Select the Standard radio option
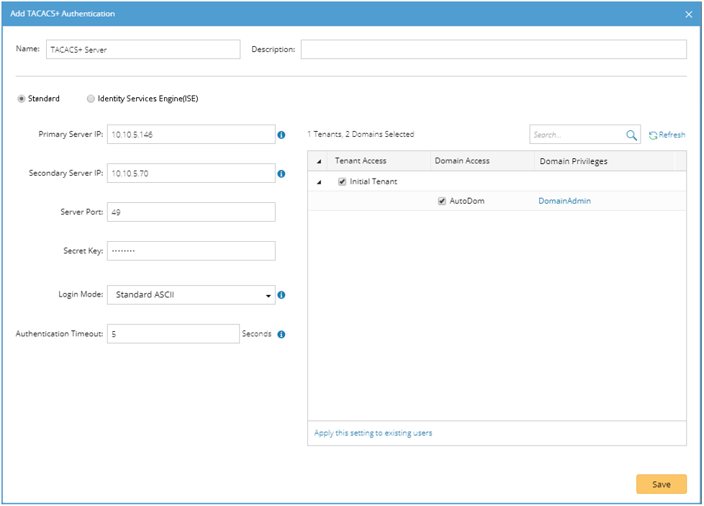This screenshot has height=506, width=704. pos(22,99)
